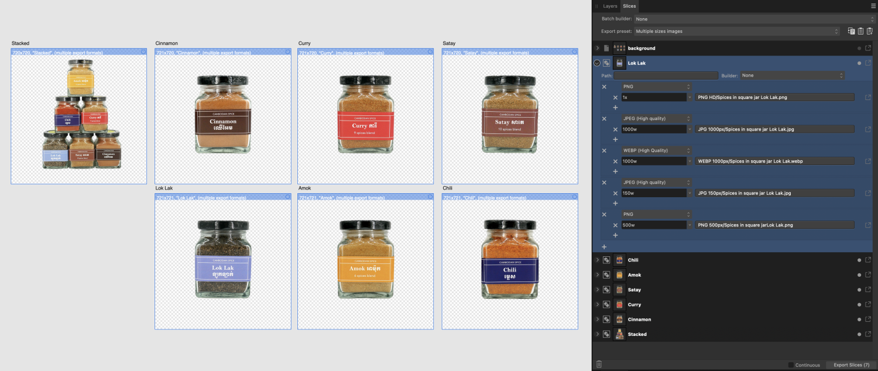Expand the Cinnamon slice row
Image resolution: width=878 pixels, height=371 pixels.
click(x=597, y=320)
